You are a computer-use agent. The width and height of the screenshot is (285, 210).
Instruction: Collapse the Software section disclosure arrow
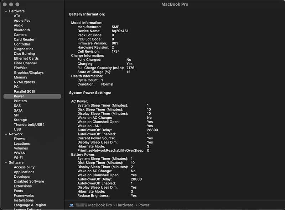click(x=6, y=162)
